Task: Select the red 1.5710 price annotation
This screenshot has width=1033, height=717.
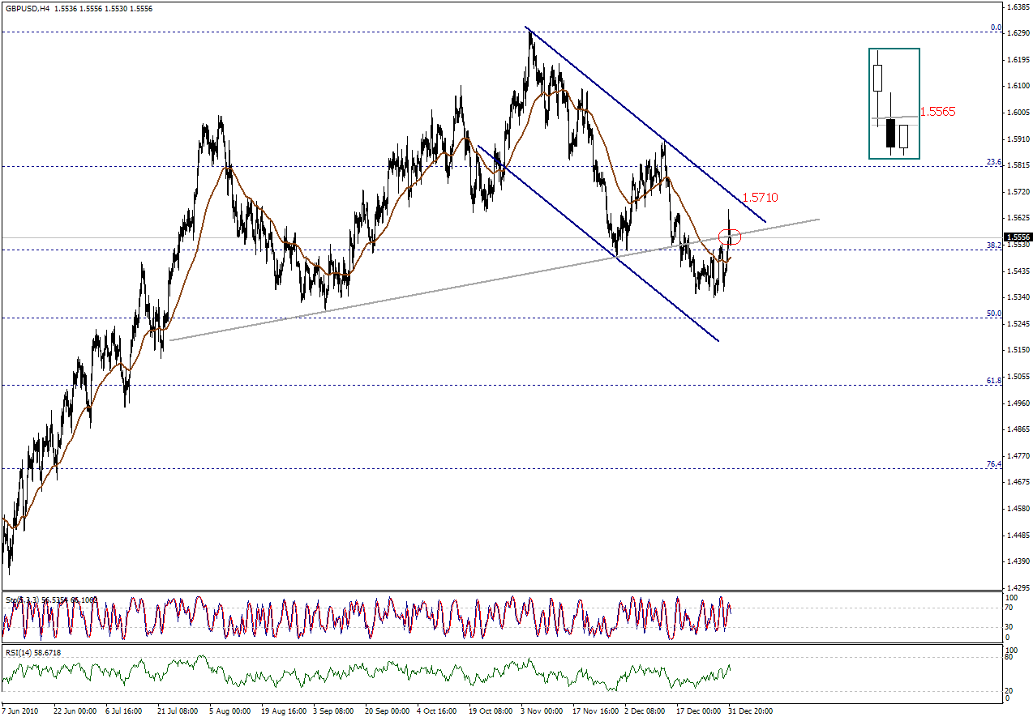Action: coord(761,197)
